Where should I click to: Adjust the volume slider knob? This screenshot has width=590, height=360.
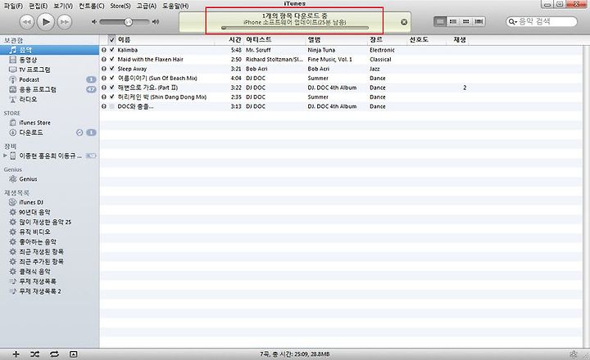pos(129,22)
